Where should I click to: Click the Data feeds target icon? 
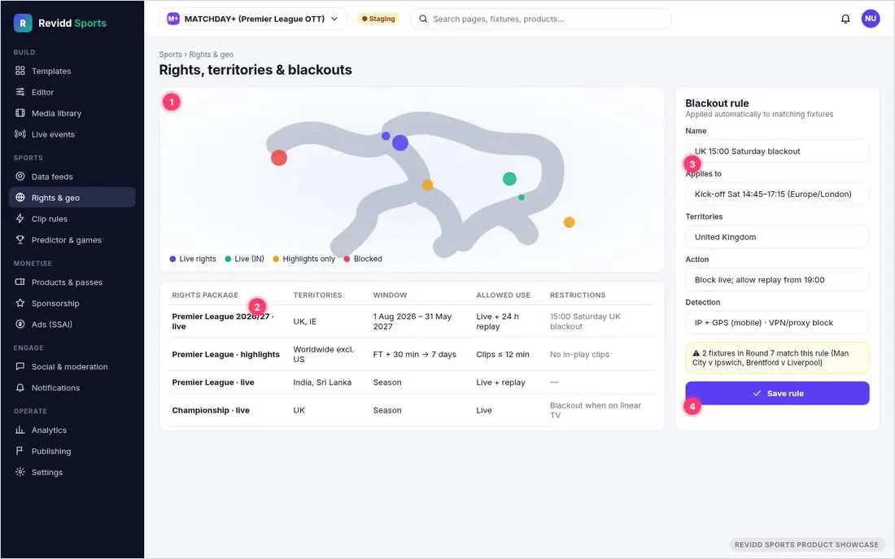pos(20,177)
